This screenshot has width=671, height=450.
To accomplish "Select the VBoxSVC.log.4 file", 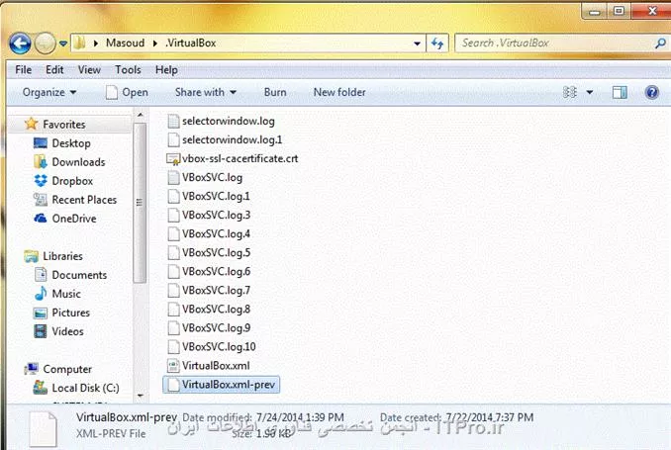I will click(216, 234).
